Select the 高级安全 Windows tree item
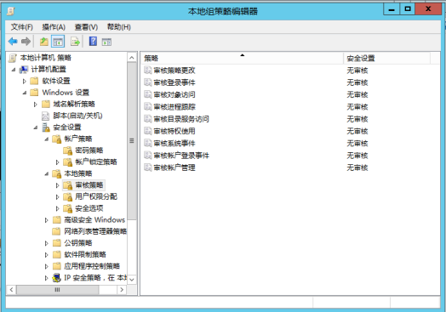The height and width of the screenshot is (312, 446). [x=94, y=220]
